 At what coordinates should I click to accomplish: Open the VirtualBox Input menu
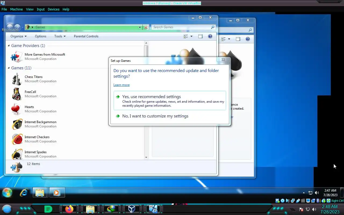41,9
